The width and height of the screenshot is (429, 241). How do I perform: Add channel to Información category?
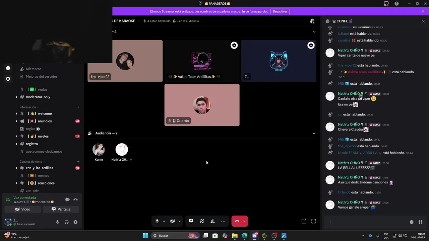point(78,107)
